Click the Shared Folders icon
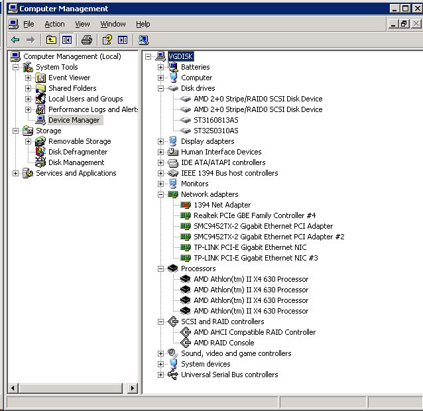This screenshot has height=411, width=423. [40, 88]
